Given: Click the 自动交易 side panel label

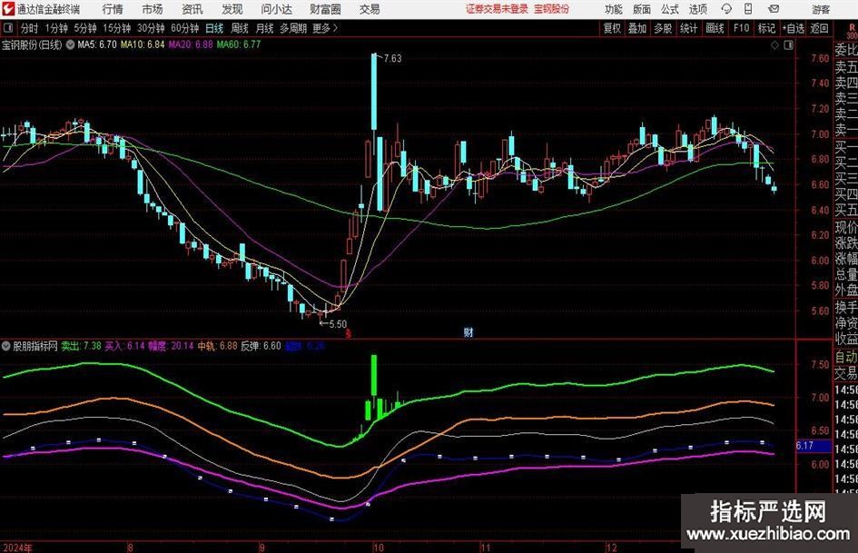Looking at the screenshot, I should pyautogui.click(x=846, y=365).
